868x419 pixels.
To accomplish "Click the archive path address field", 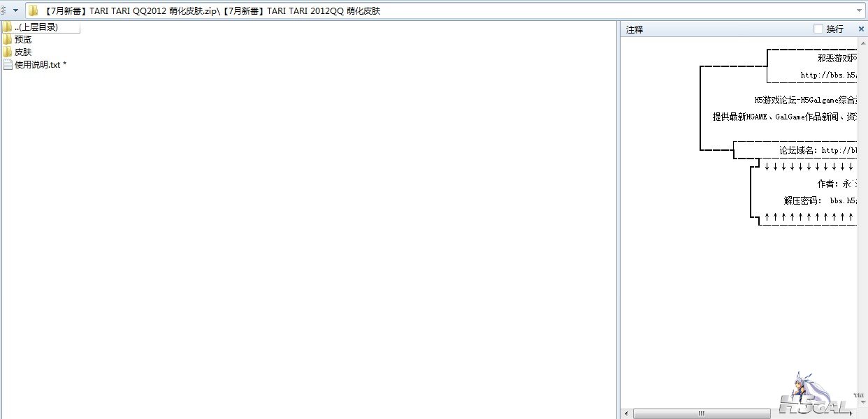I will (446, 10).
